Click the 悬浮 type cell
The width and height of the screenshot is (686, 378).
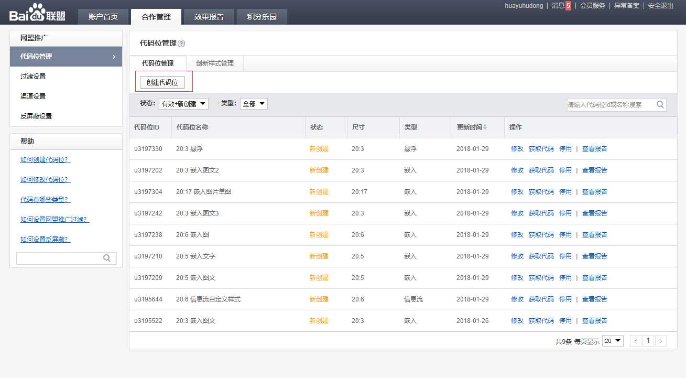pyautogui.click(x=410, y=149)
